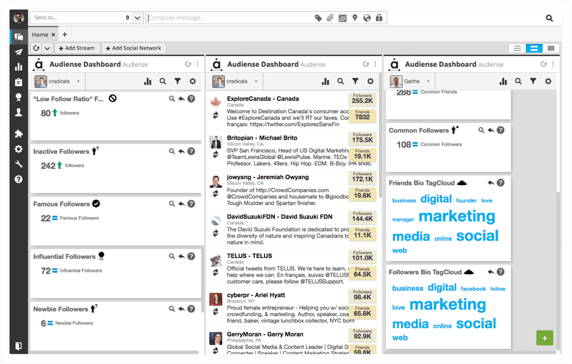The height and width of the screenshot is (364, 572).
Task: Open Analytics bar chart icon in sidebar
Action: pyautogui.click(x=18, y=67)
